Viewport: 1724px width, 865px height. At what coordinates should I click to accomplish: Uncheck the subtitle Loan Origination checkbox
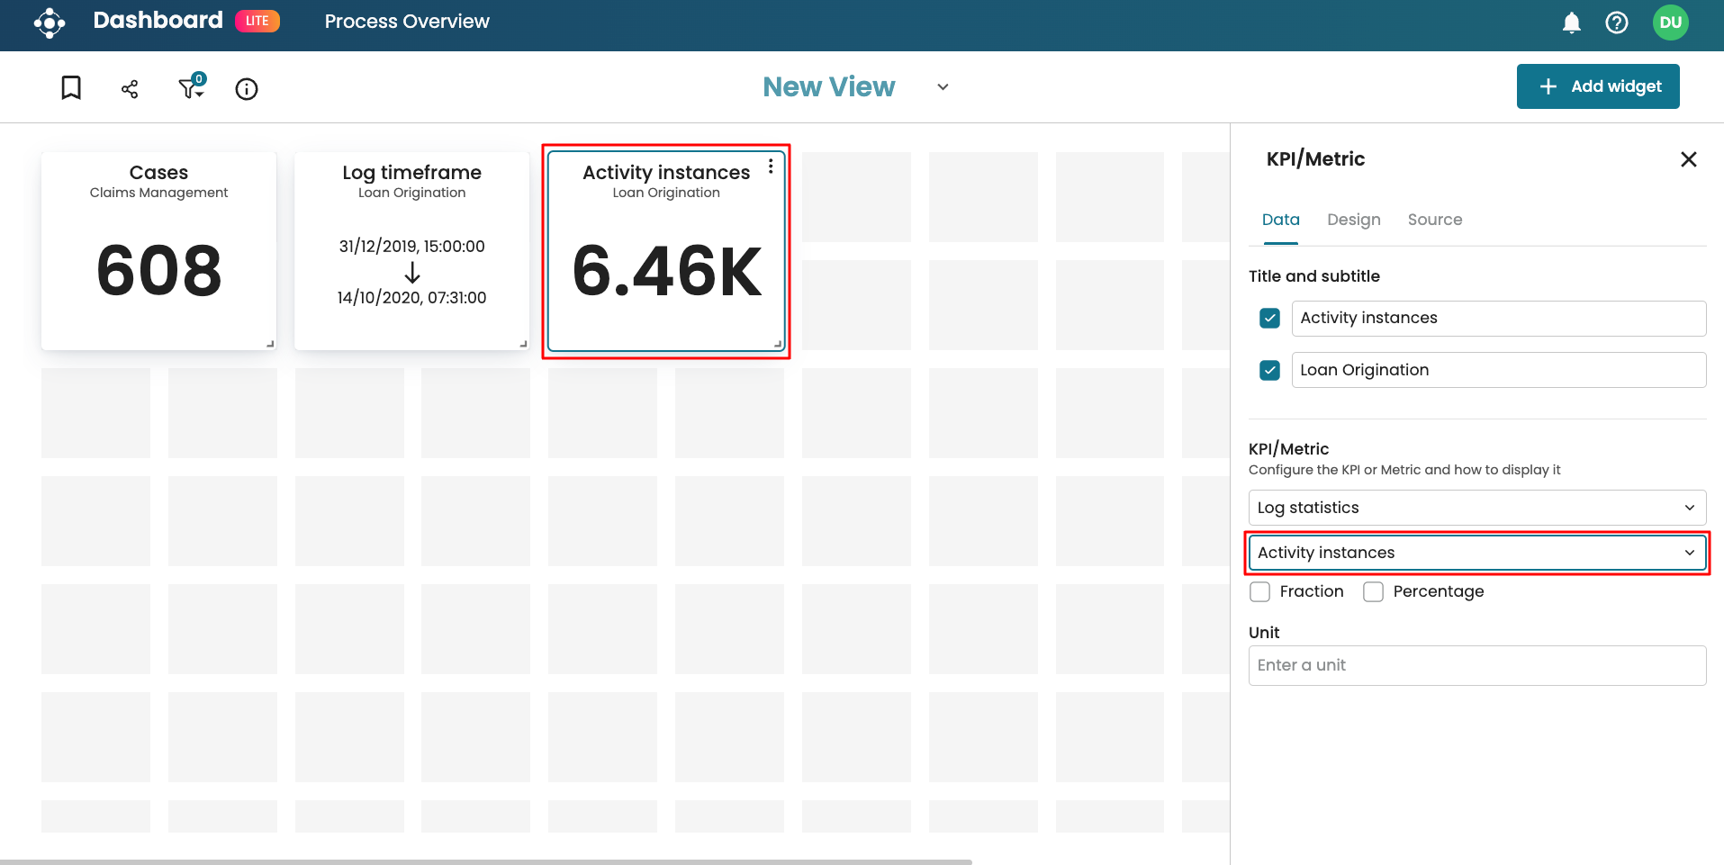click(1269, 370)
